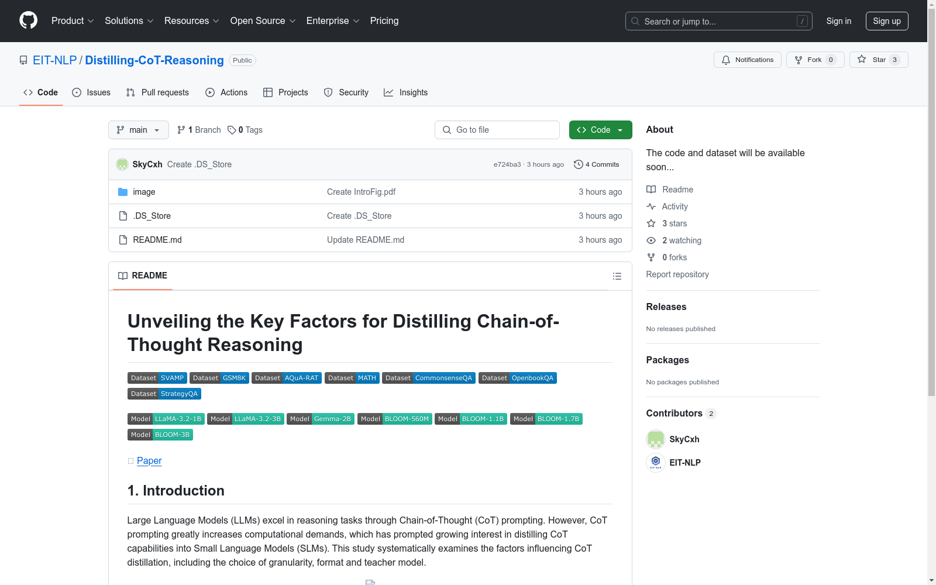The height and width of the screenshot is (585, 936).
Task: Click the Dataset CommonsenseQA badge
Action: pos(429,378)
